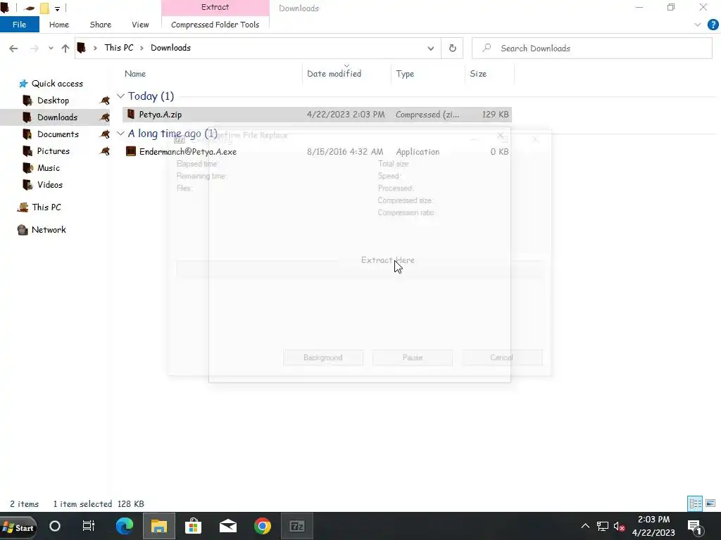Click the Quick access star icon
The height and width of the screenshot is (540, 721).
pyautogui.click(x=23, y=84)
